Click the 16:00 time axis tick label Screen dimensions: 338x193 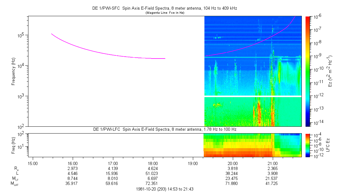73,163
